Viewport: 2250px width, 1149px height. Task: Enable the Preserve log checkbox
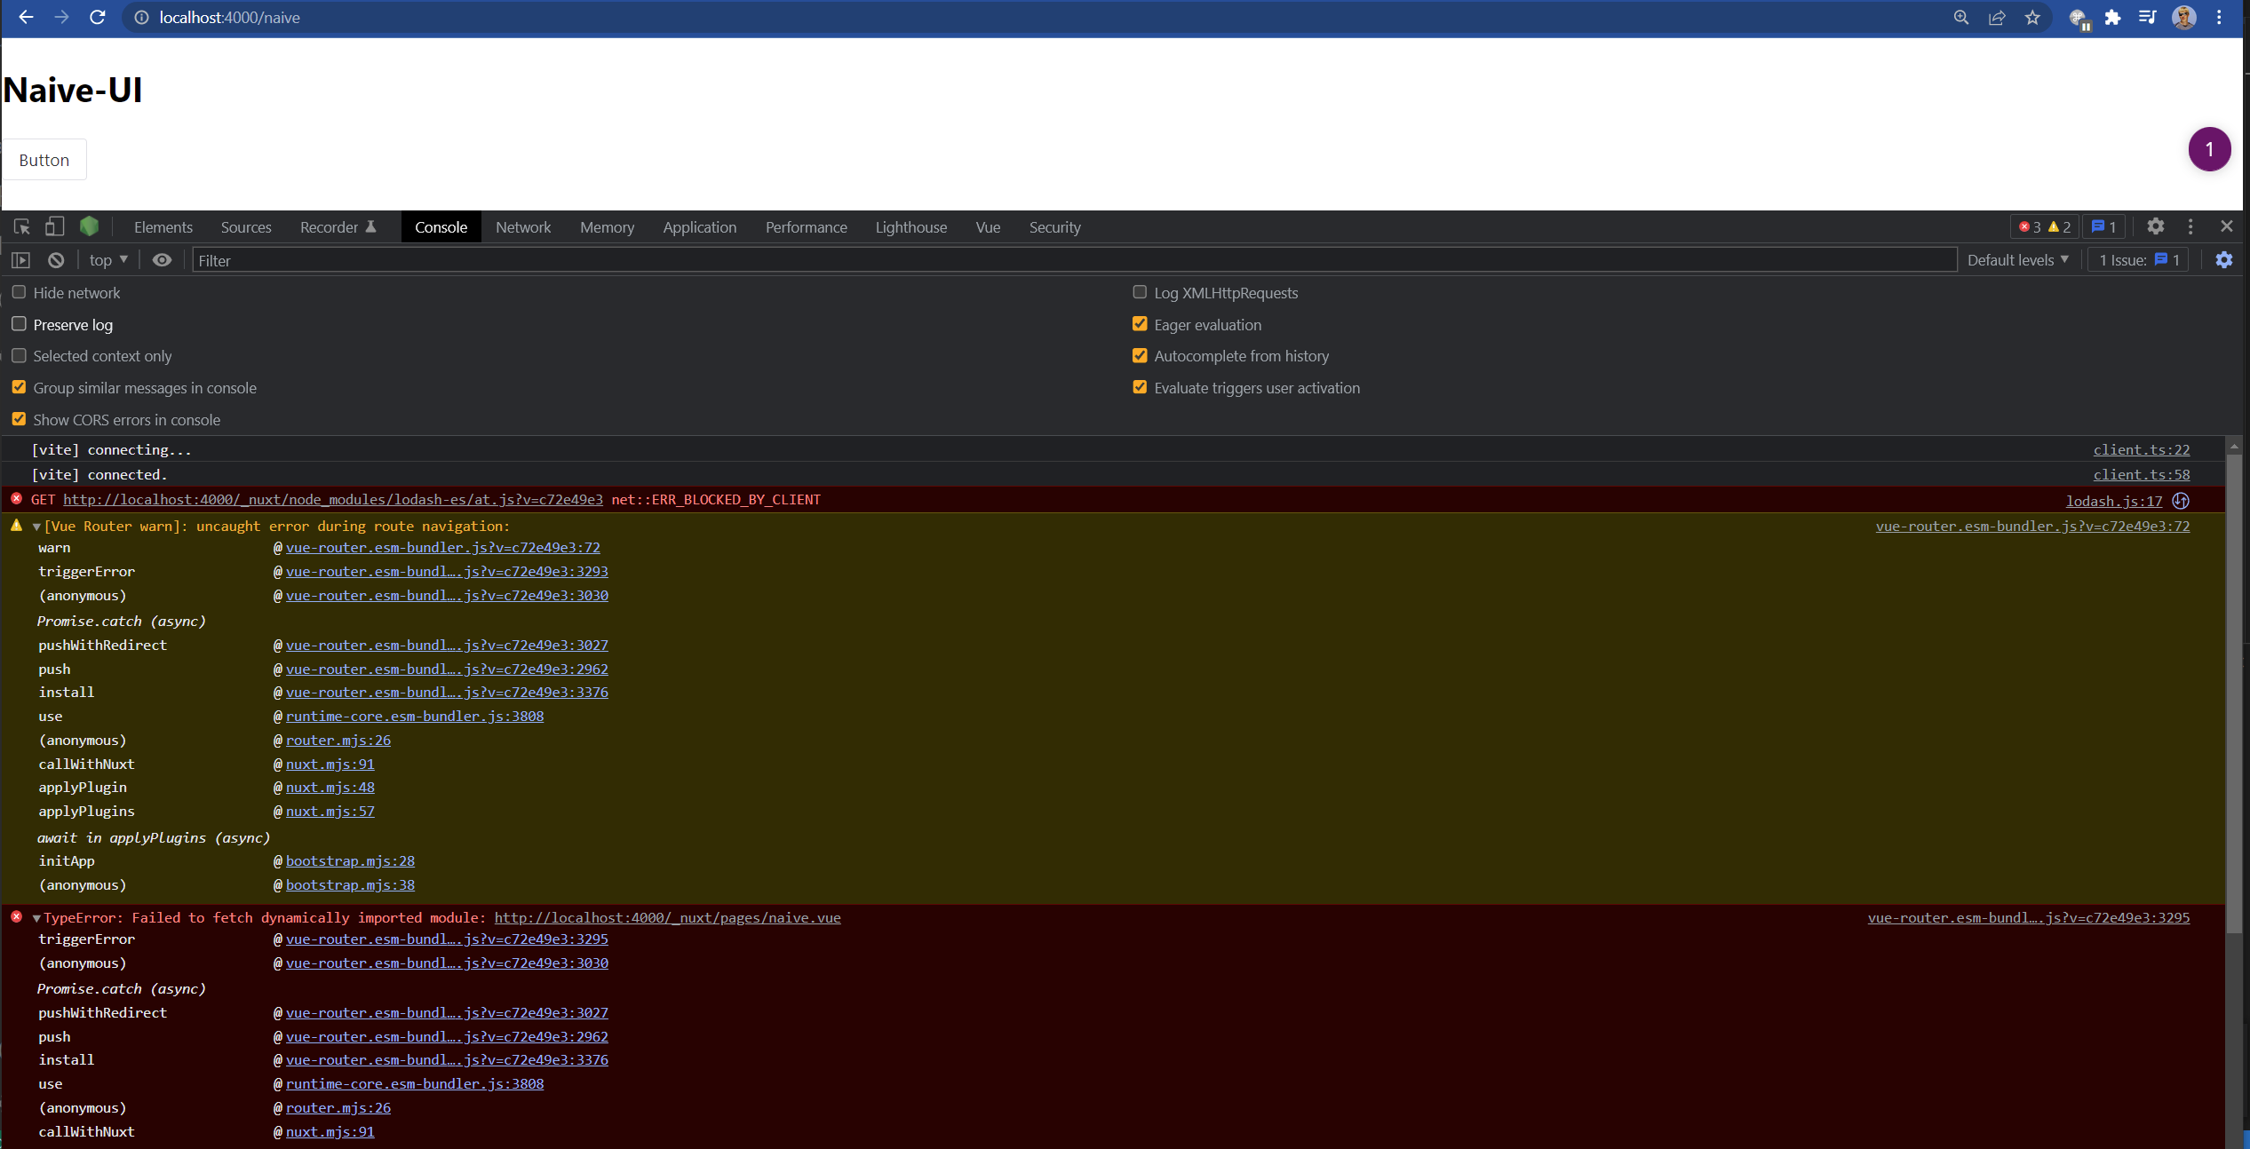19,324
